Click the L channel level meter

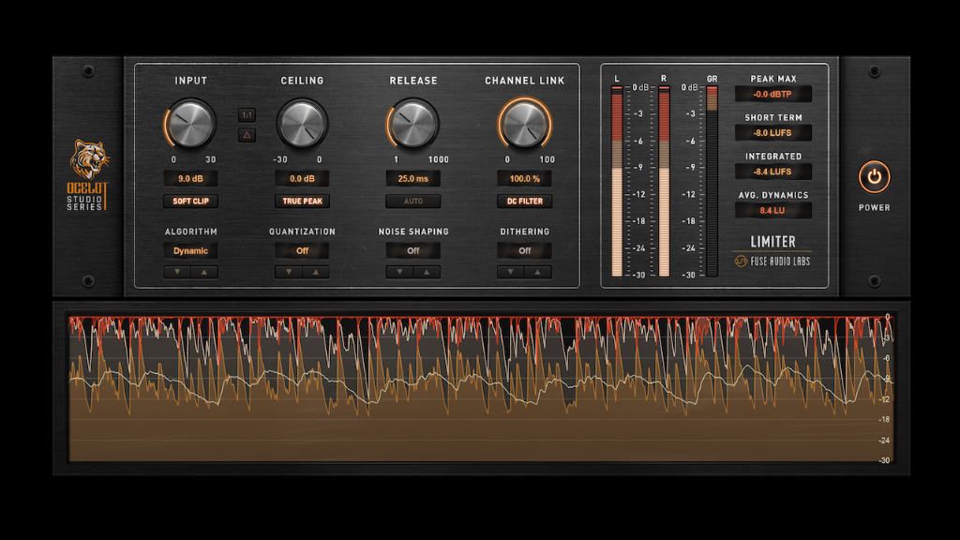point(617,181)
